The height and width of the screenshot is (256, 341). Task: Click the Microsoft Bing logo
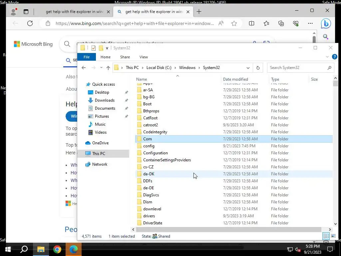pyautogui.click(x=33, y=44)
